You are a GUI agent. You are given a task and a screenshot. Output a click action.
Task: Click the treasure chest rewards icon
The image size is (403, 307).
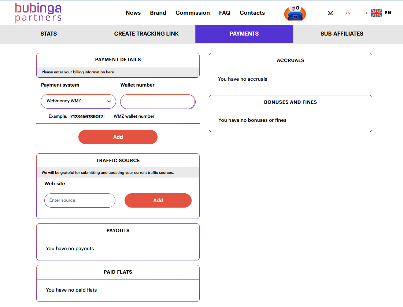[295, 13]
